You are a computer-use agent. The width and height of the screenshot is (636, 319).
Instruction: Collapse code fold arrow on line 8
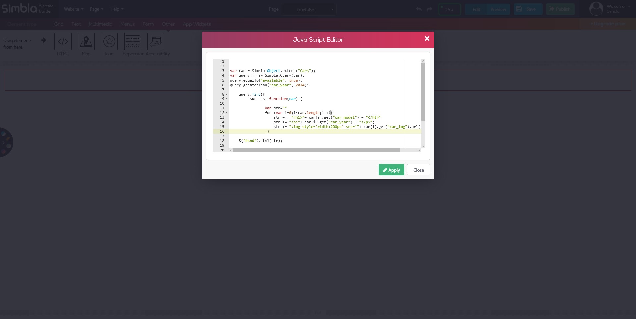tap(227, 94)
